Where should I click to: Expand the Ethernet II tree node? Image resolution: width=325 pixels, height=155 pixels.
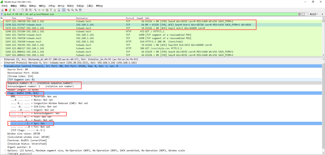coord(2,59)
